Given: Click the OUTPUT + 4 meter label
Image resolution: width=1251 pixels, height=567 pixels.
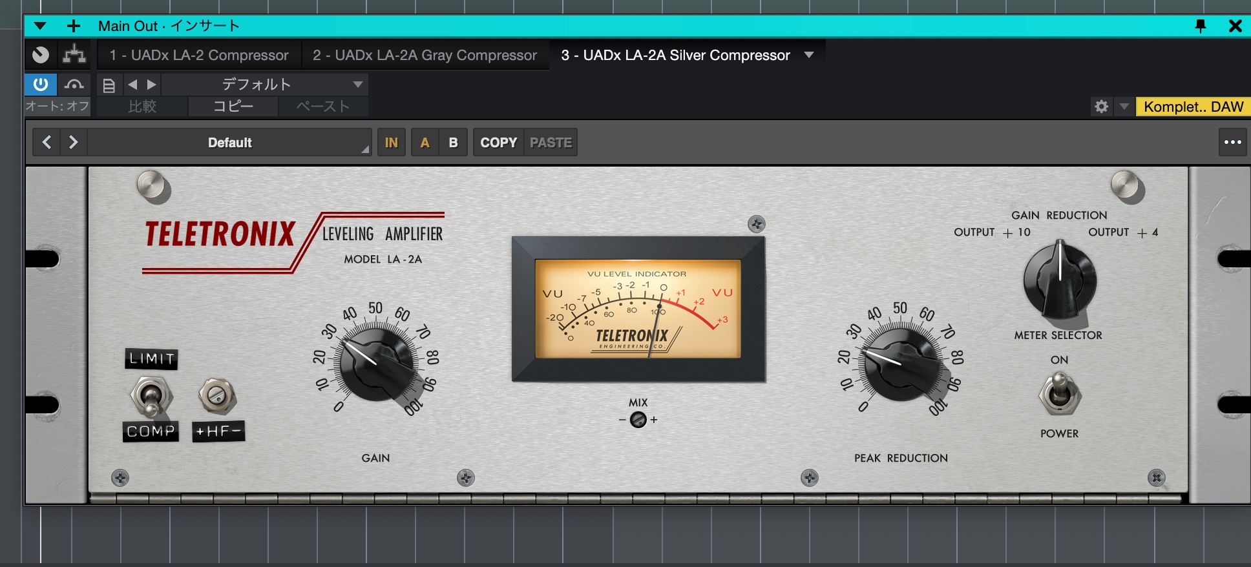Looking at the screenshot, I should point(1123,232).
